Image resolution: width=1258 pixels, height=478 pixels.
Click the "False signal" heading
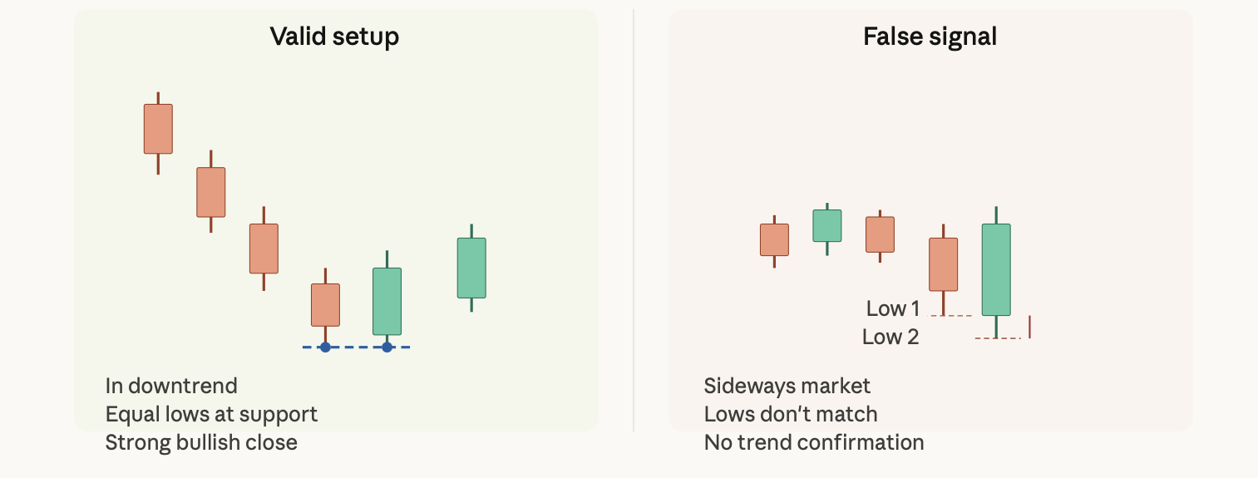[930, 37]
